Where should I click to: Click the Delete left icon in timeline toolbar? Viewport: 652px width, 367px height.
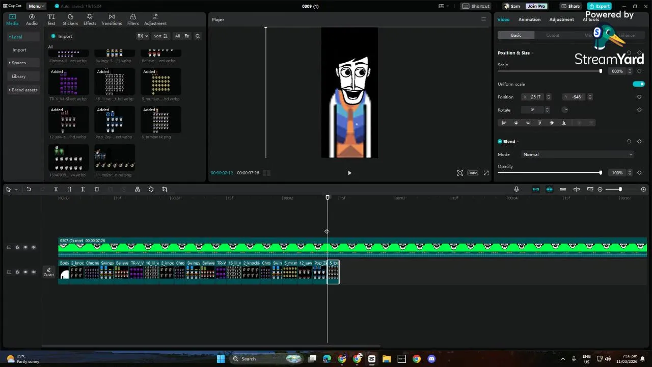click(70, 189)
